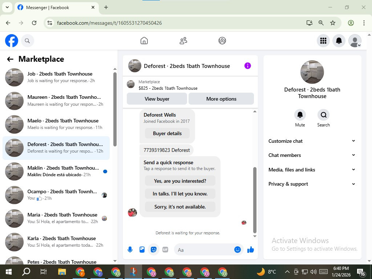Open the Windows notification center
Screen dimensions: 372x279
[361, 272]
